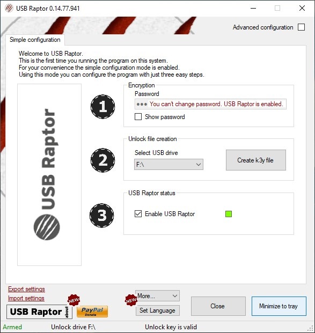Tick the Show password checkbox
This screenshot has height=333, width=315.
point(138,116)
